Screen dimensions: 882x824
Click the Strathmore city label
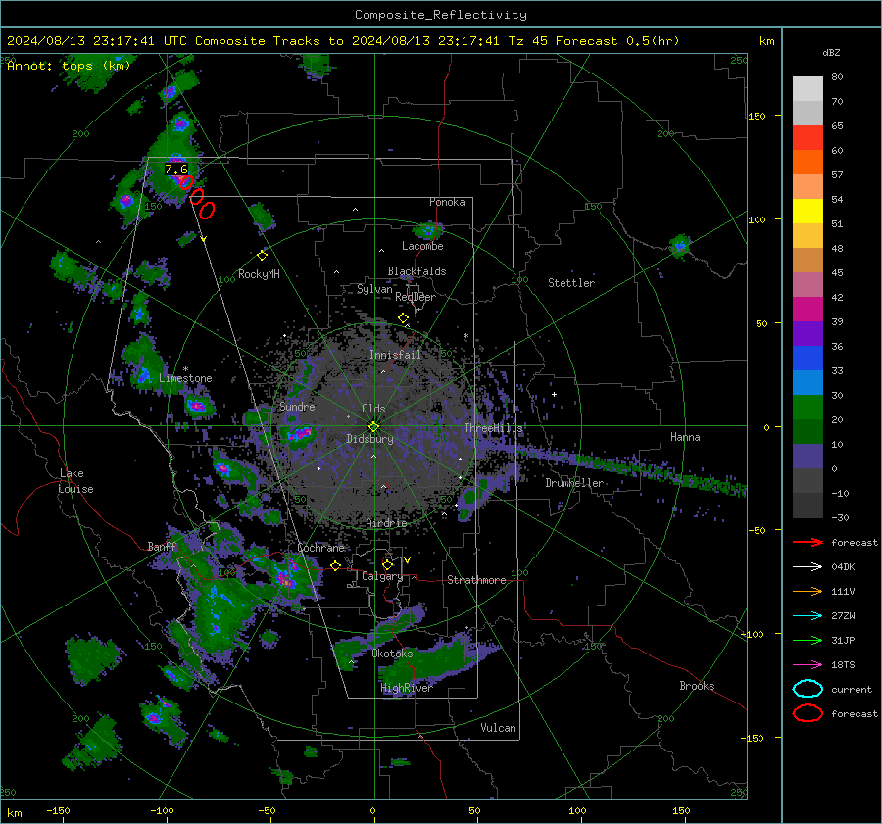(x=476, y=580)
